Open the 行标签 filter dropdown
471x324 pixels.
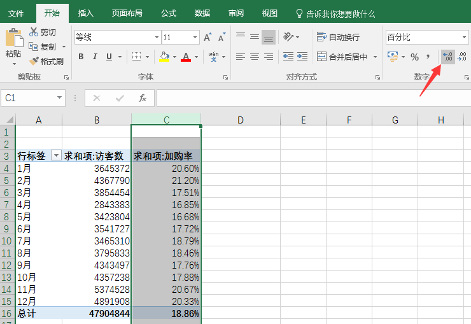click(x=55, y=156)
